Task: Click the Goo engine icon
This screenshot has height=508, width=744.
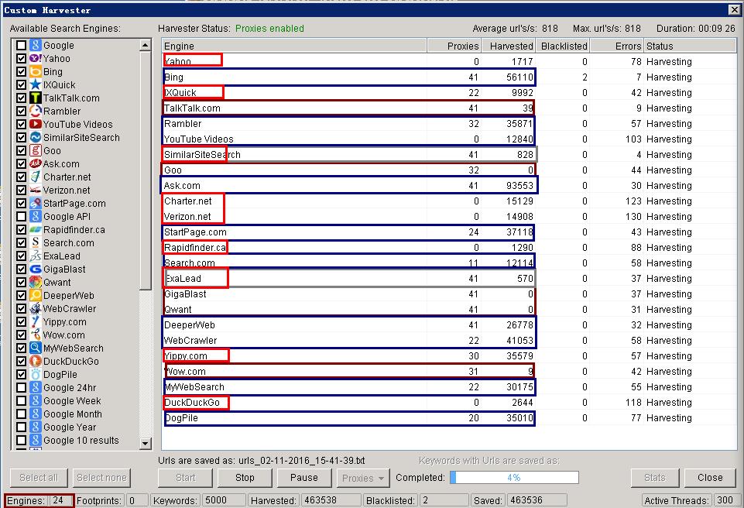Action: click(35, 150)
